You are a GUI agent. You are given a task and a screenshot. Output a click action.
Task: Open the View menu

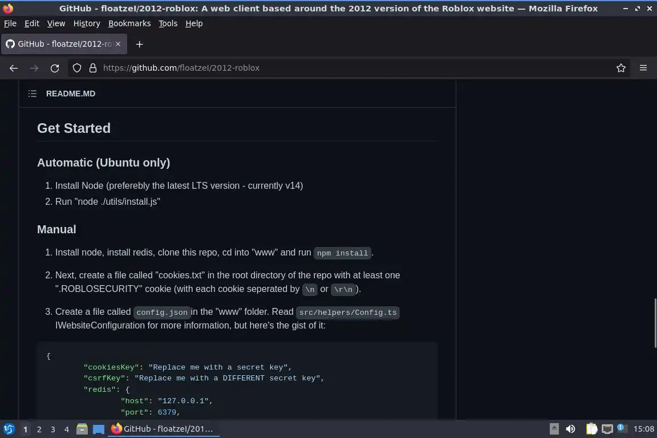(56, 23)
